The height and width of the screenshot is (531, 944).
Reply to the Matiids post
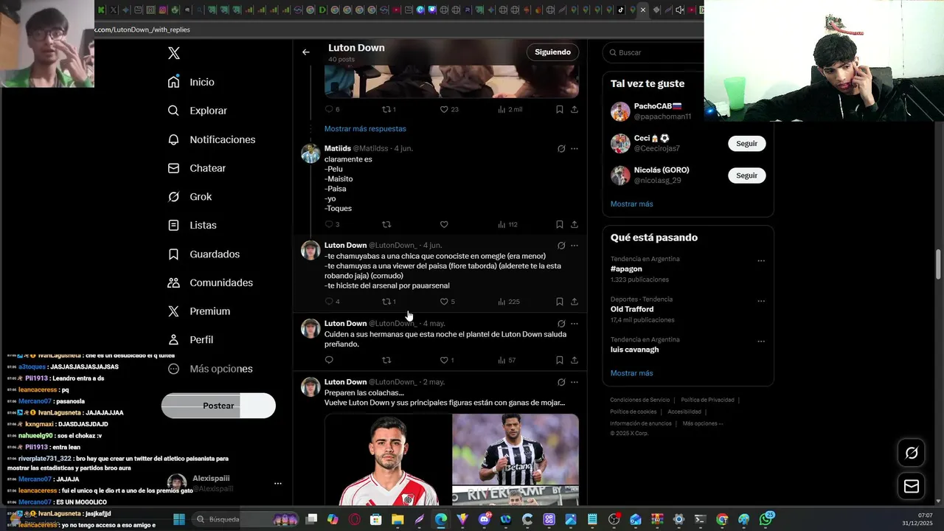coord(329,224)
